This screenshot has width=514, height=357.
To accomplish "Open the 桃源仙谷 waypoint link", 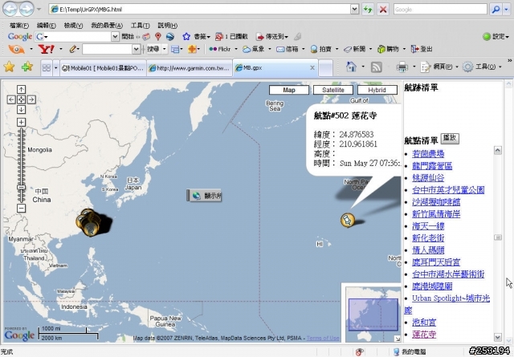I will pos(428,178).
